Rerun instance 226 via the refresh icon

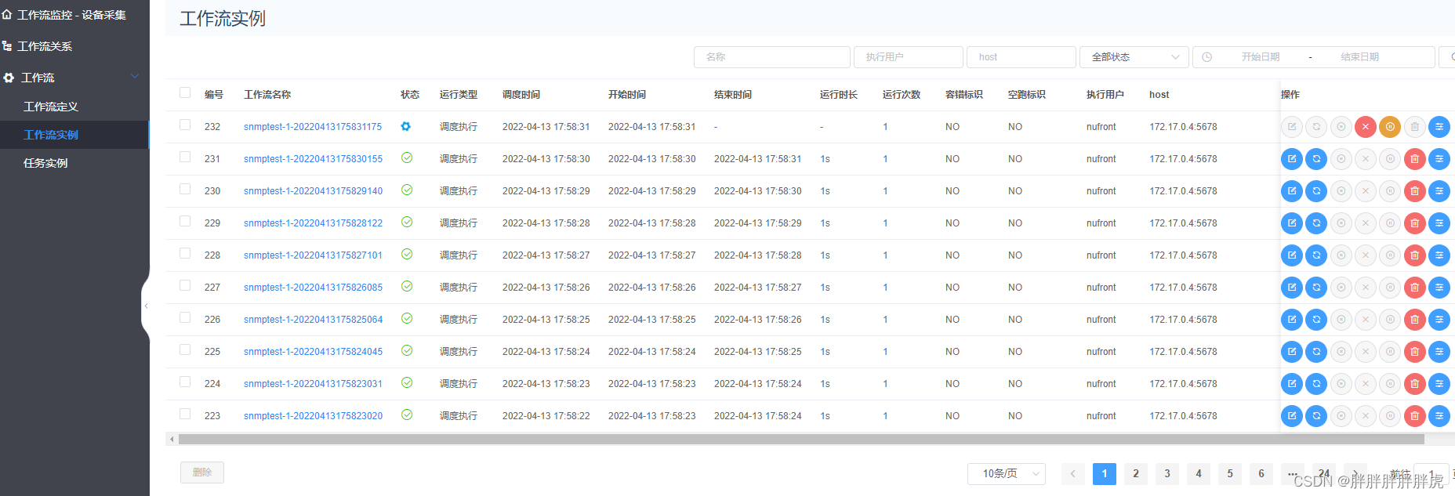(1316, 320)
